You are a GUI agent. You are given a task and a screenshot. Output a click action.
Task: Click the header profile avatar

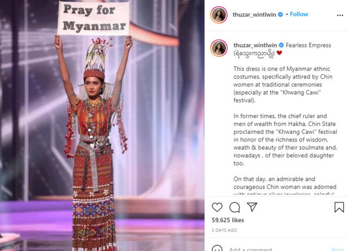point(219,15)
